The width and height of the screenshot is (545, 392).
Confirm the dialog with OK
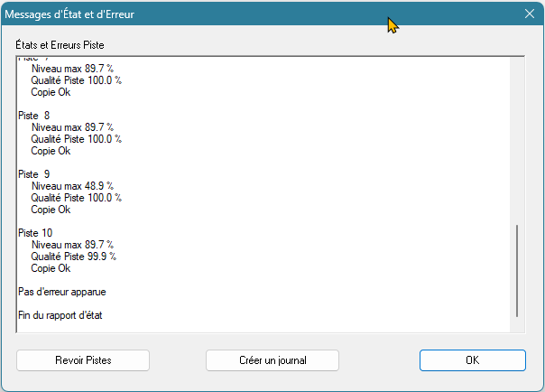click(x=472, y=360)
